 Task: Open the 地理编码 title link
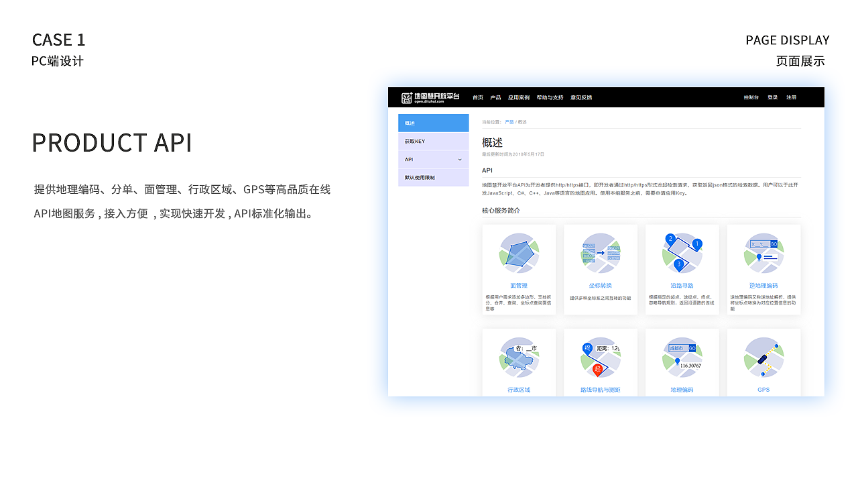682,390
